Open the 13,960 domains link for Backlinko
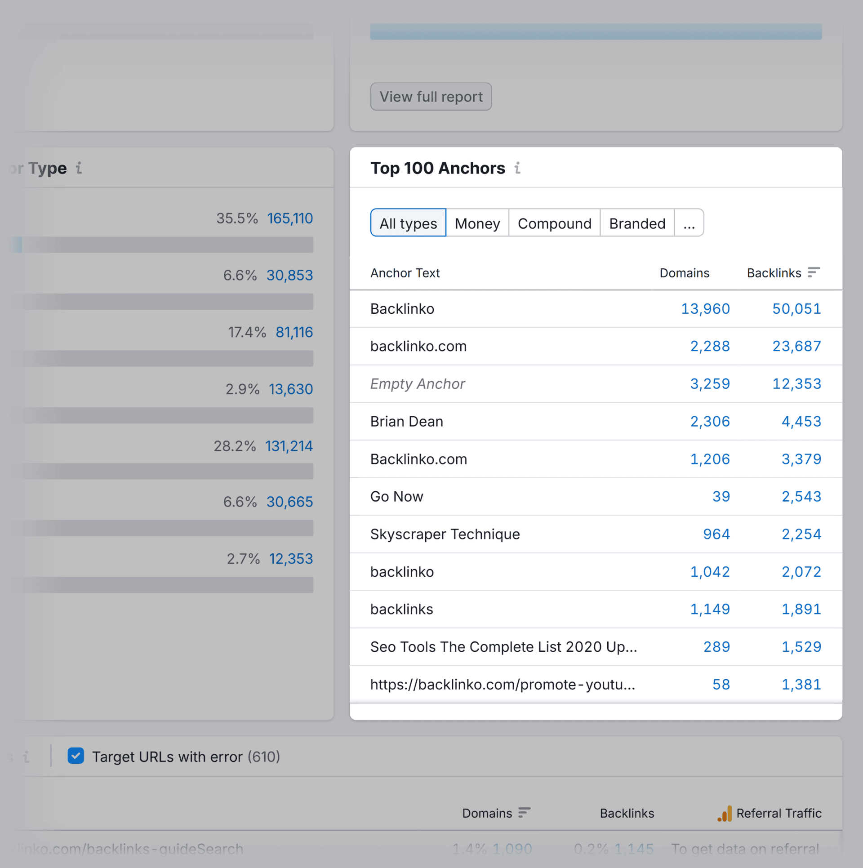This screenshot has height=868, width=863. pyautogui.click(x=705, y=309)
